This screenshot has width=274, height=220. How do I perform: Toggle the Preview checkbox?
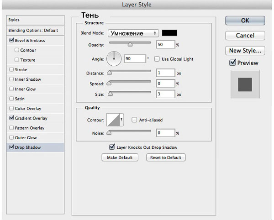pyautogui.click(x=232, y=63)
